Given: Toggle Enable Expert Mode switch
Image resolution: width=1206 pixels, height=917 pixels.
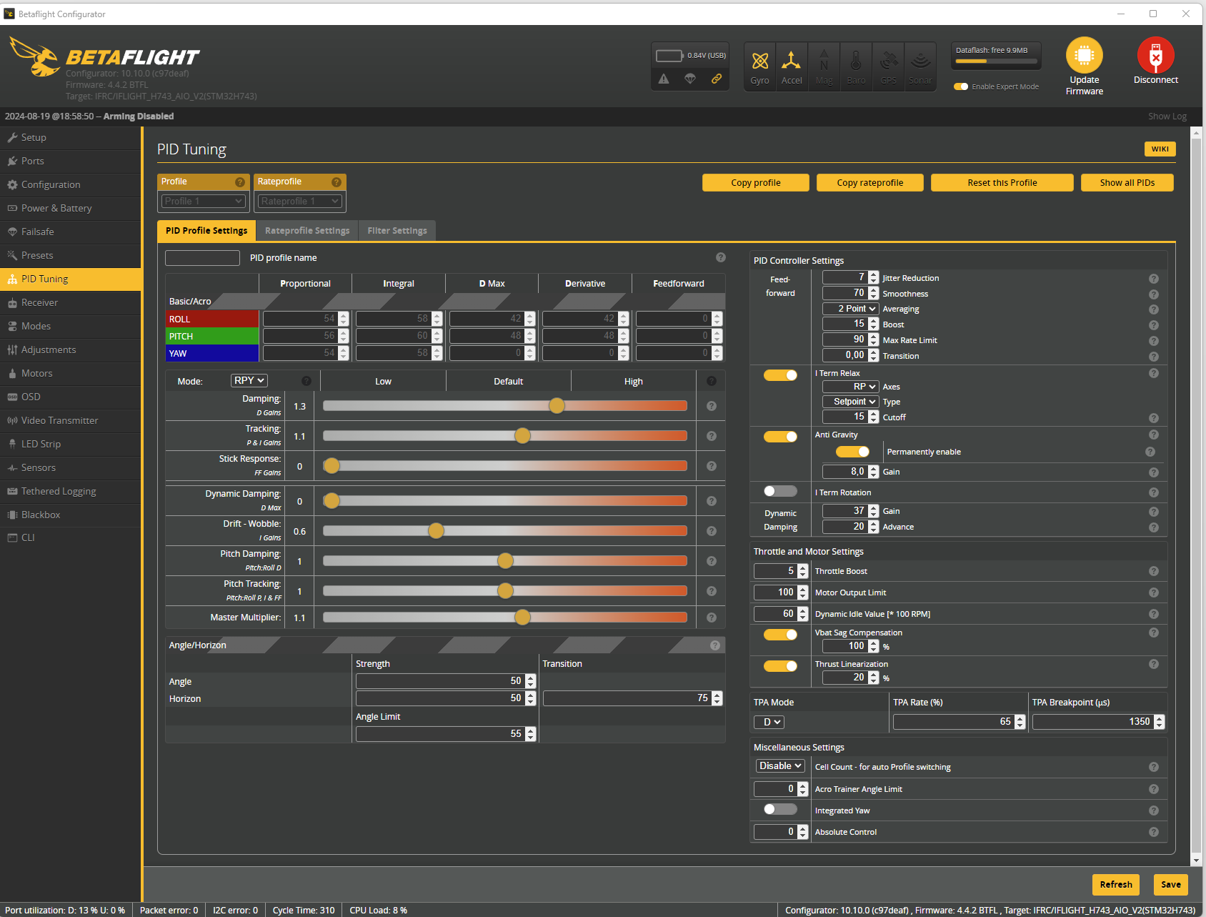Looking at the screenshot, I should pyautogui.click(x=961, y=86).
